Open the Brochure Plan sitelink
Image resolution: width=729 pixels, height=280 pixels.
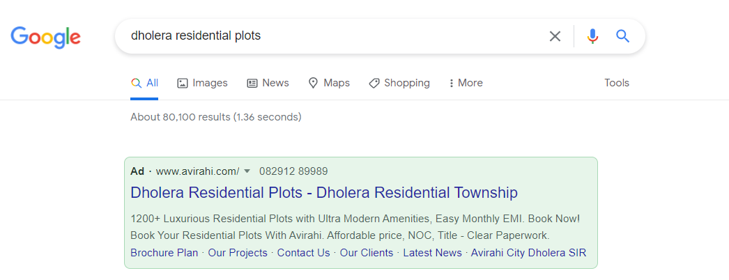(x=164, y=253)
